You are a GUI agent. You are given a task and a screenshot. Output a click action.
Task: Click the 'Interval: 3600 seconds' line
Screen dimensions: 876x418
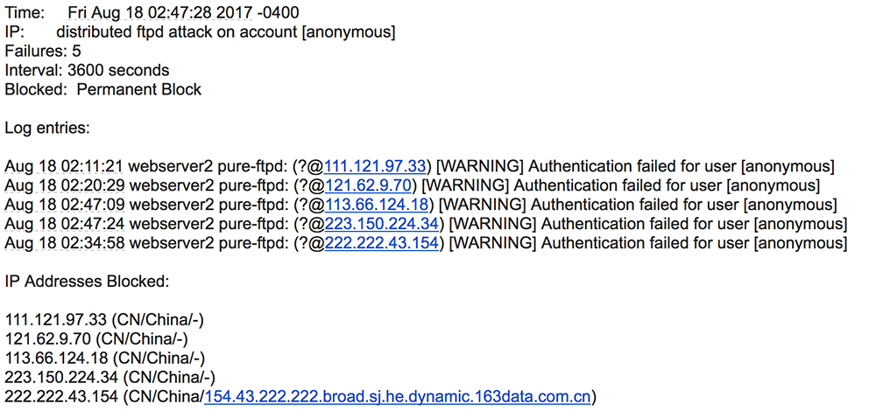[87, 71]
